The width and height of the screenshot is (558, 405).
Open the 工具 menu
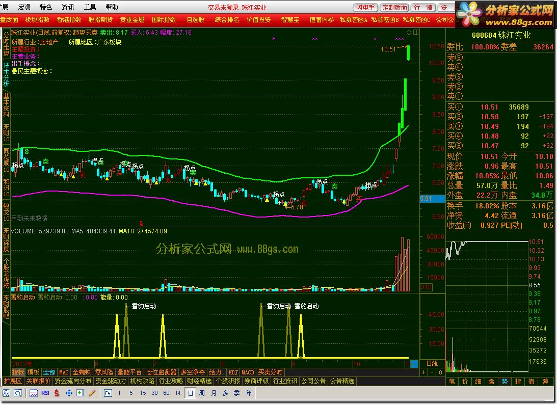[x=90, y=7]
